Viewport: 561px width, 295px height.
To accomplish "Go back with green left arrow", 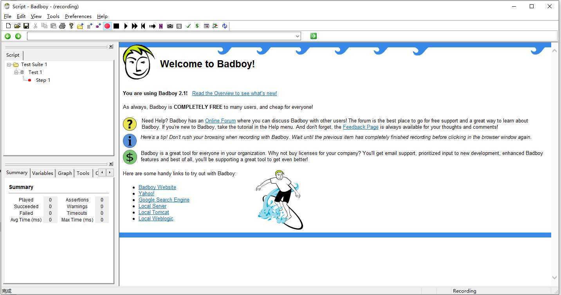I will pos(8,36).
